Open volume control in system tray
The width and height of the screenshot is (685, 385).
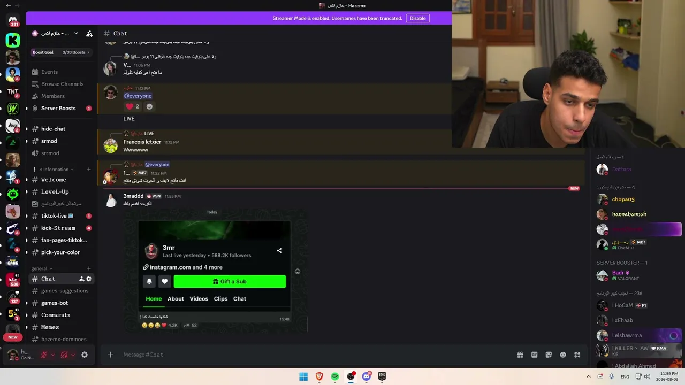(x=647, y=376)
